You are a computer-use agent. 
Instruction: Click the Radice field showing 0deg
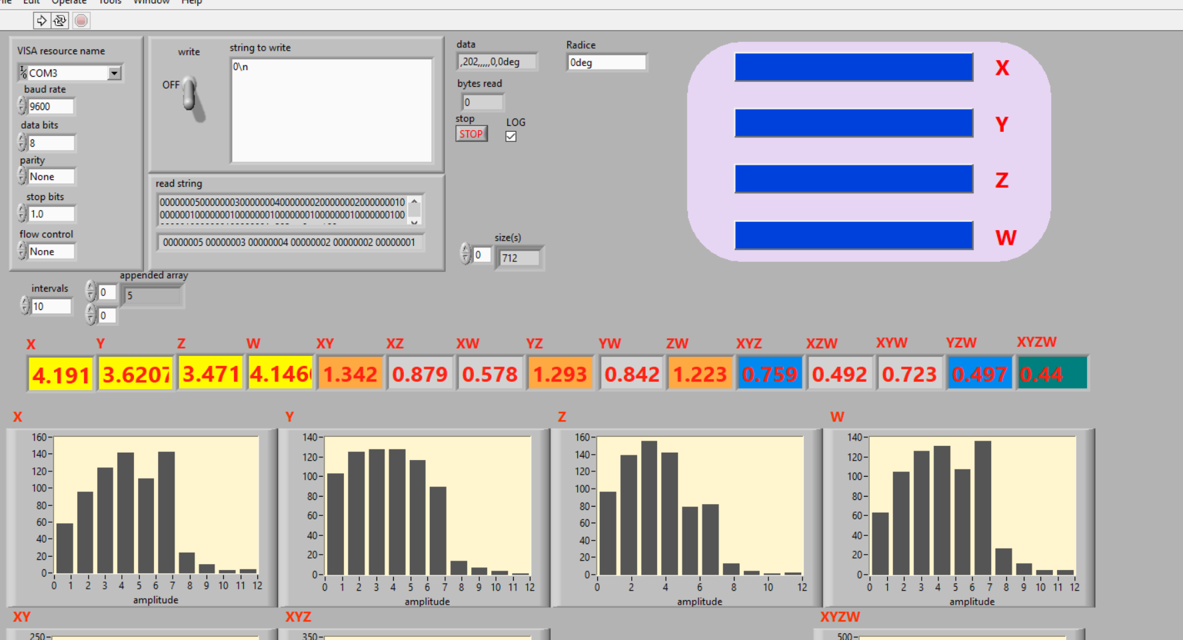pyautogui.click(x=605, y=63)
